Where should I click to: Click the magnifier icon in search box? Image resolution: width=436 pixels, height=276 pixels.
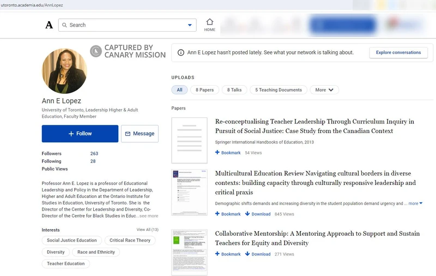click(64, 25)
